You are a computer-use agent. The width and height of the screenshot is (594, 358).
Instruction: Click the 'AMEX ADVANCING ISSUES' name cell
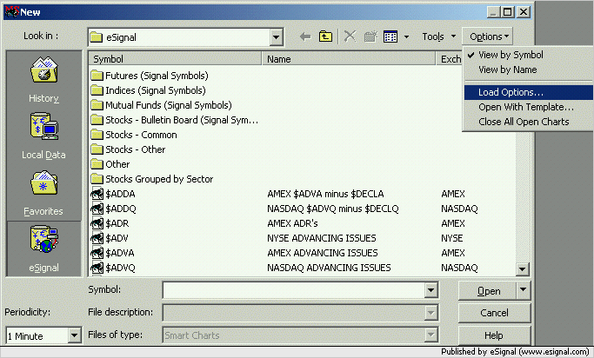(323, 253)
